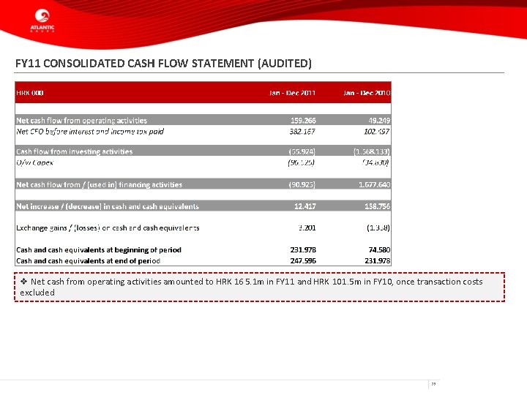Select the beginning of period value 74.580
The image size is (527, 395).
pos(379,250)
